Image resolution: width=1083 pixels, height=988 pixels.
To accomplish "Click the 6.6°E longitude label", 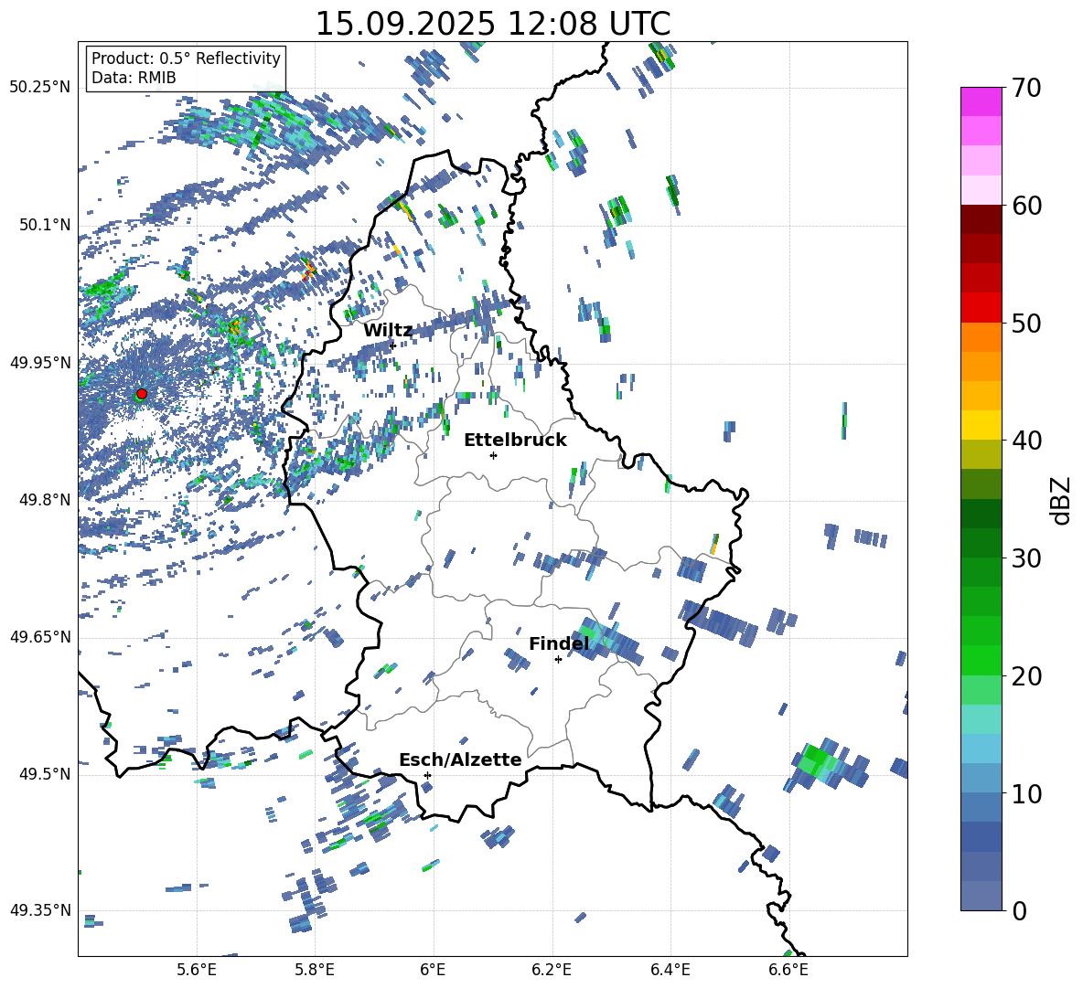I will [788, 970].
